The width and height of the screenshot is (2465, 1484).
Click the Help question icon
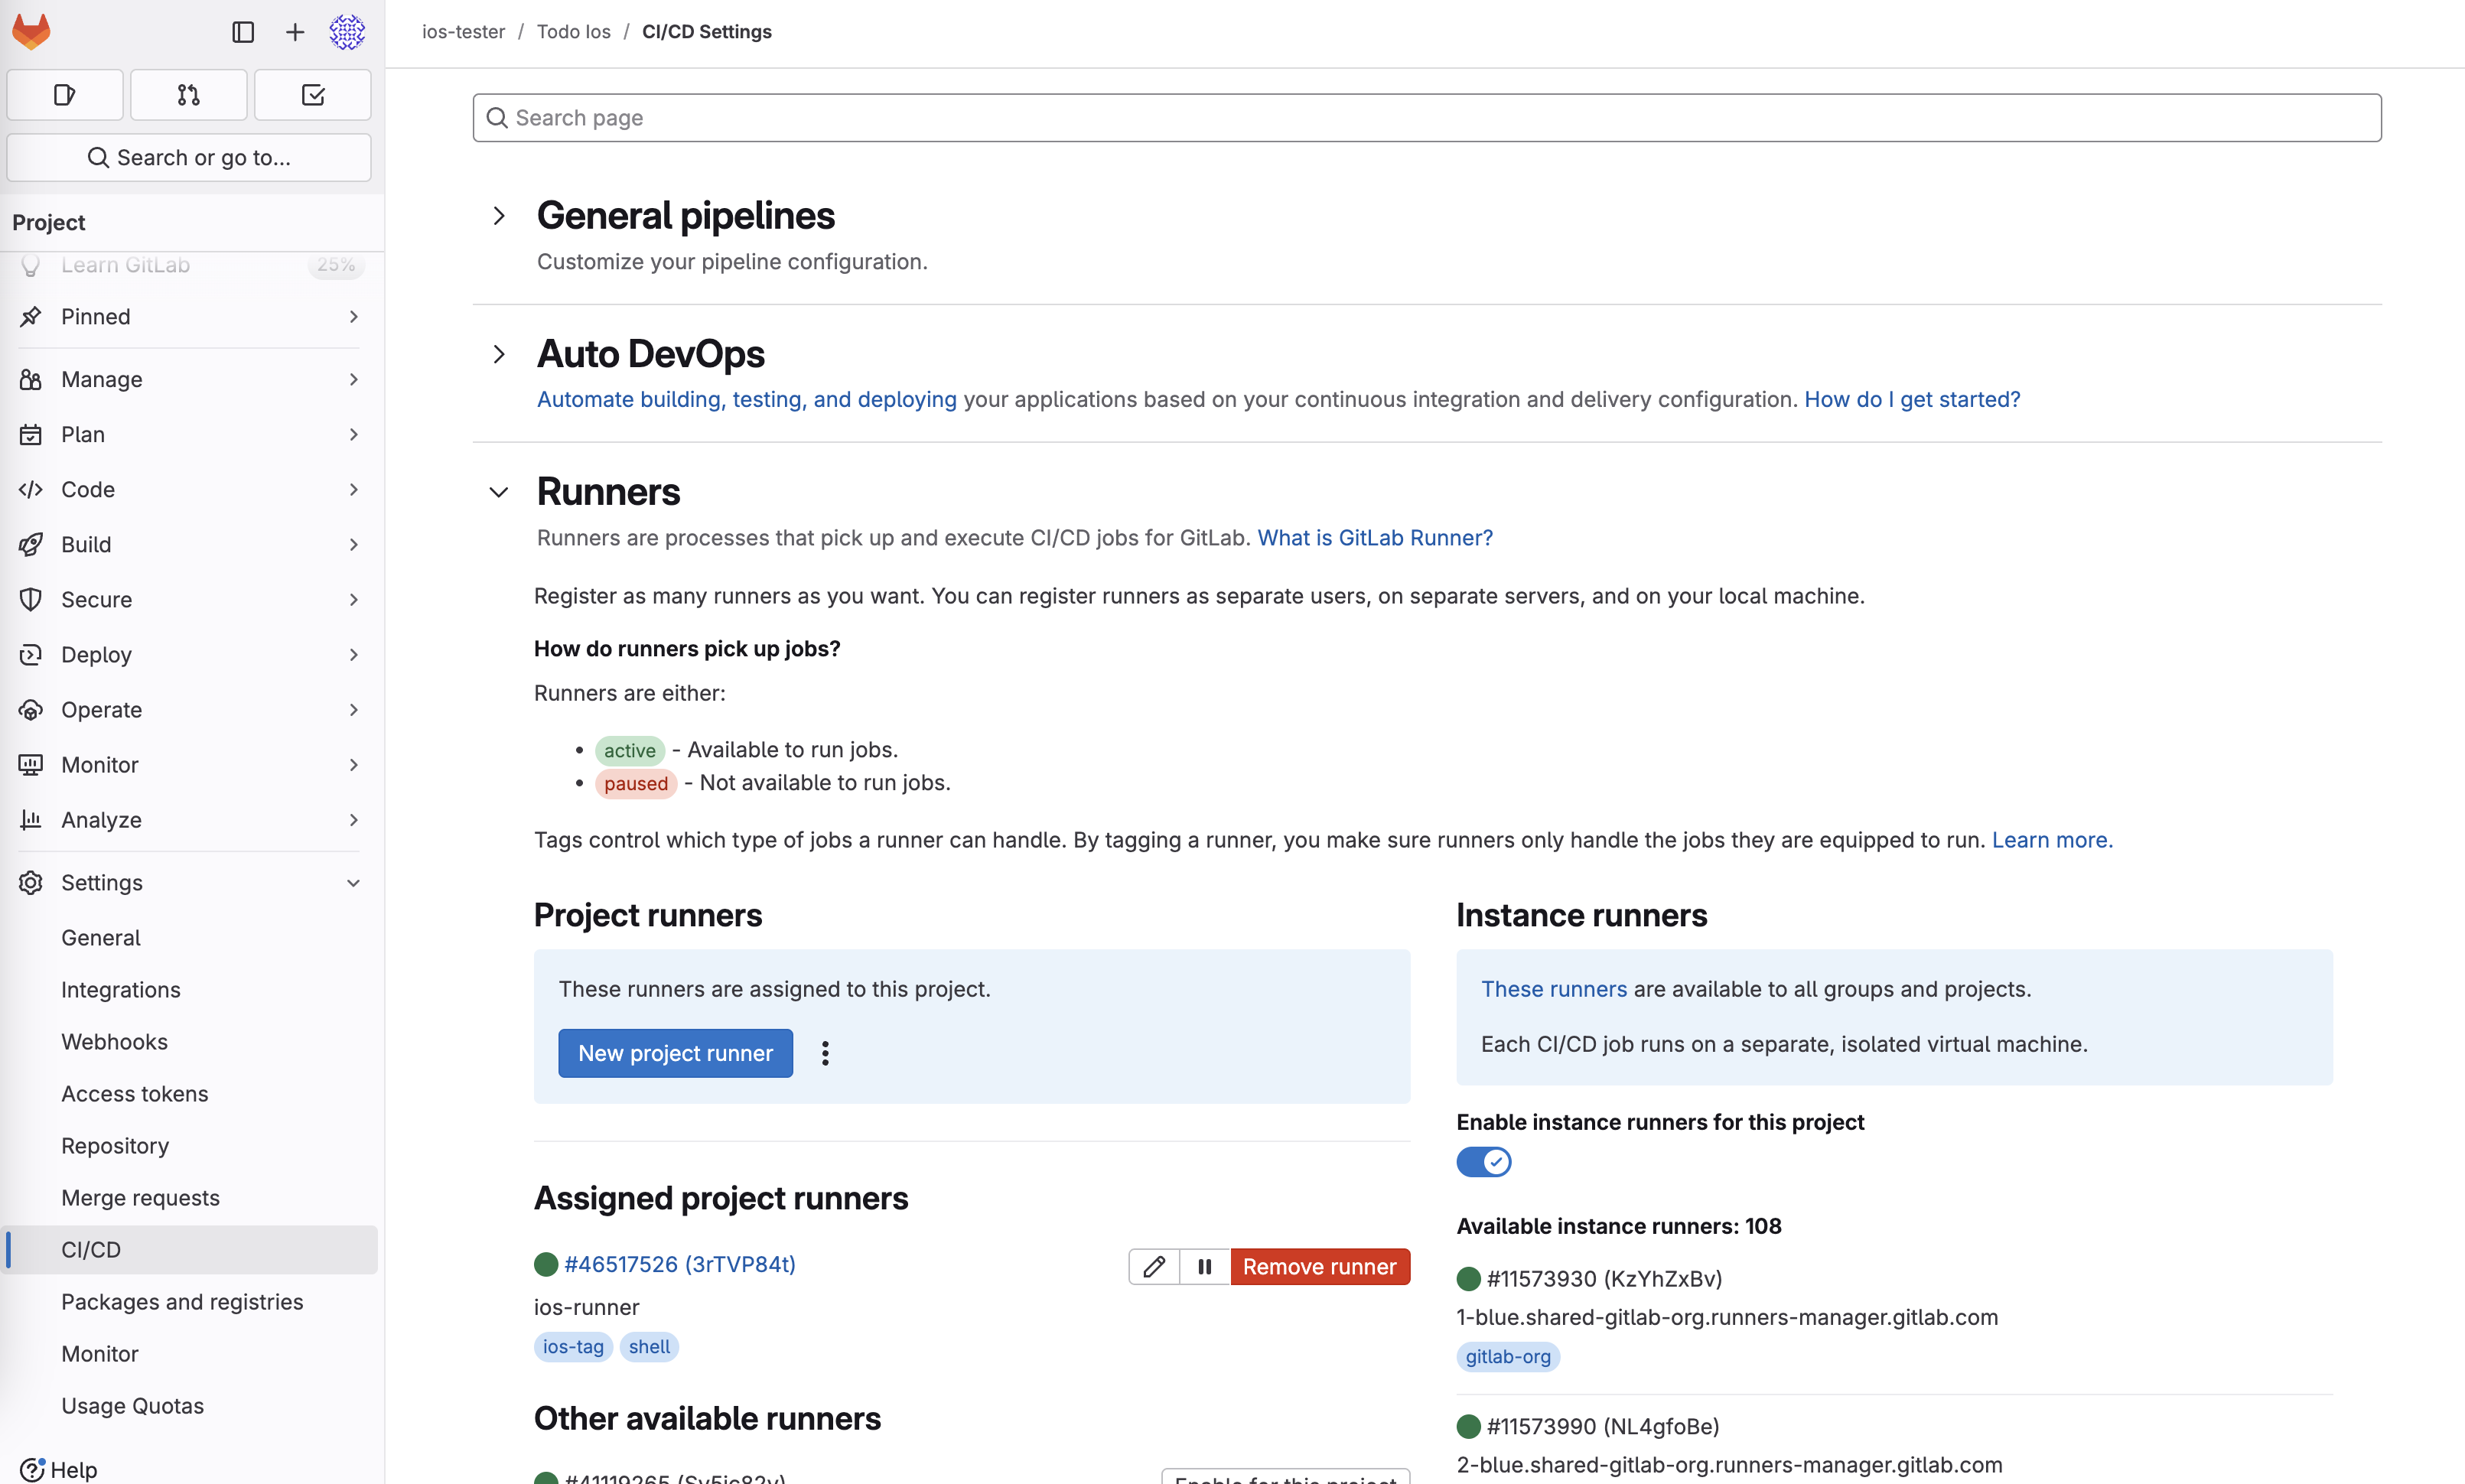click(32, 1469)
